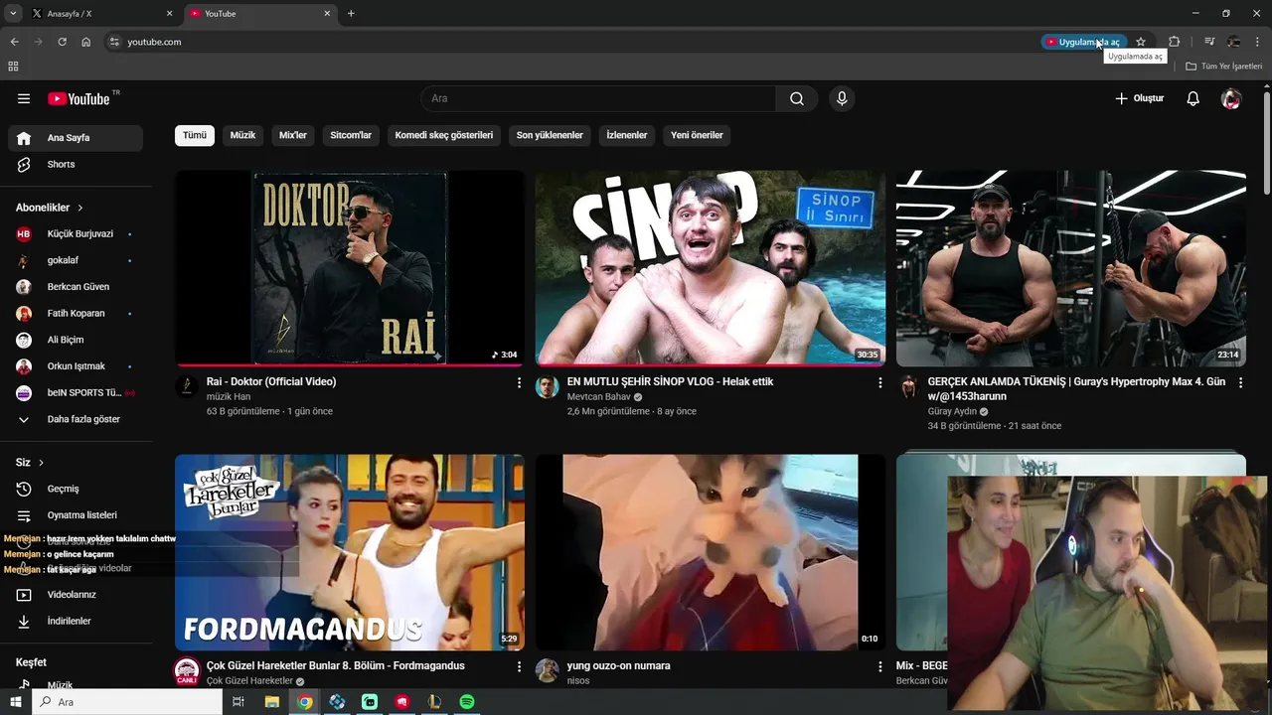Open Orkun Işıtmak subscription channel
Image resolution: width=1272 pixels, height=715 pixels.
tap(76, 366)
